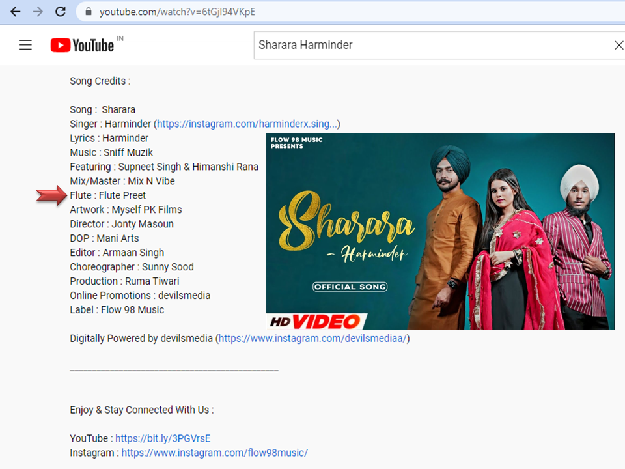This screenshot has width=625, height=469.
Task: Go to YouTube home via the logo
Action: [83, 45]
